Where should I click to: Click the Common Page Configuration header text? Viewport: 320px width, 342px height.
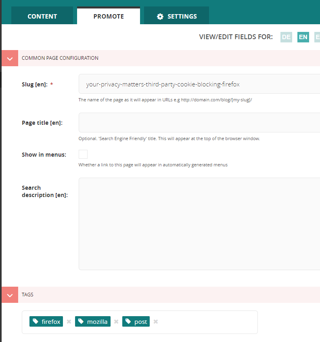(60, 58)
